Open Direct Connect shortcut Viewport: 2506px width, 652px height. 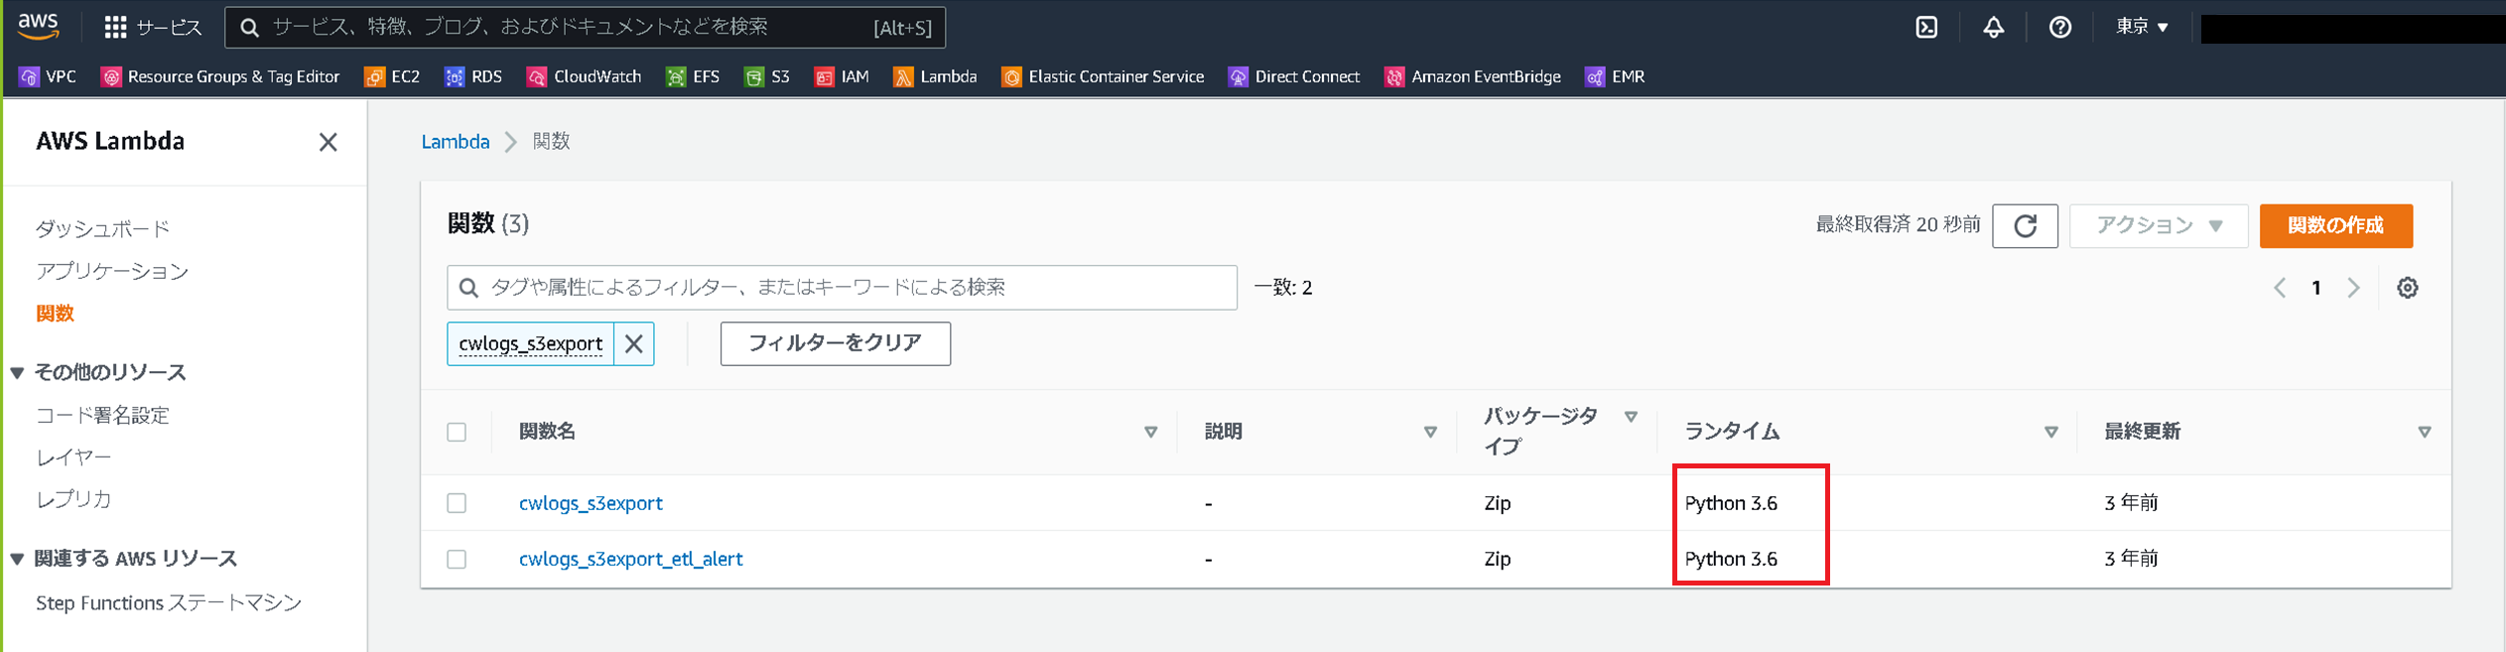[1294, 76]
